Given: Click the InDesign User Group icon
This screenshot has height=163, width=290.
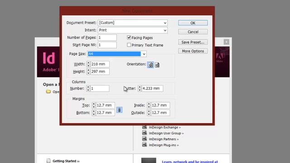Looking at the screenshot, I should (145, 133).
